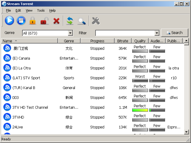Select the 厦门卫视 channel name
Image resolution: width=191 pixels, height=143 pixels.
21,48
